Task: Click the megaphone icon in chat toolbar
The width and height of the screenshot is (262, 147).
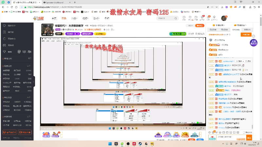Action: [216, 132]
